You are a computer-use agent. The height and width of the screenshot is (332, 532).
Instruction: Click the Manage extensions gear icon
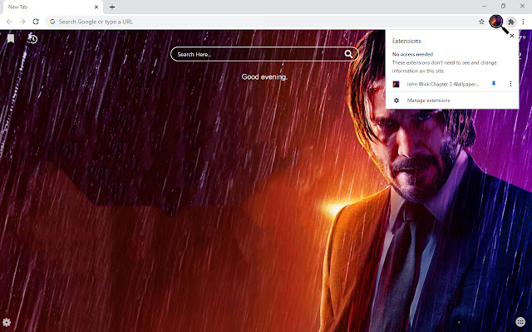[397, 100]
